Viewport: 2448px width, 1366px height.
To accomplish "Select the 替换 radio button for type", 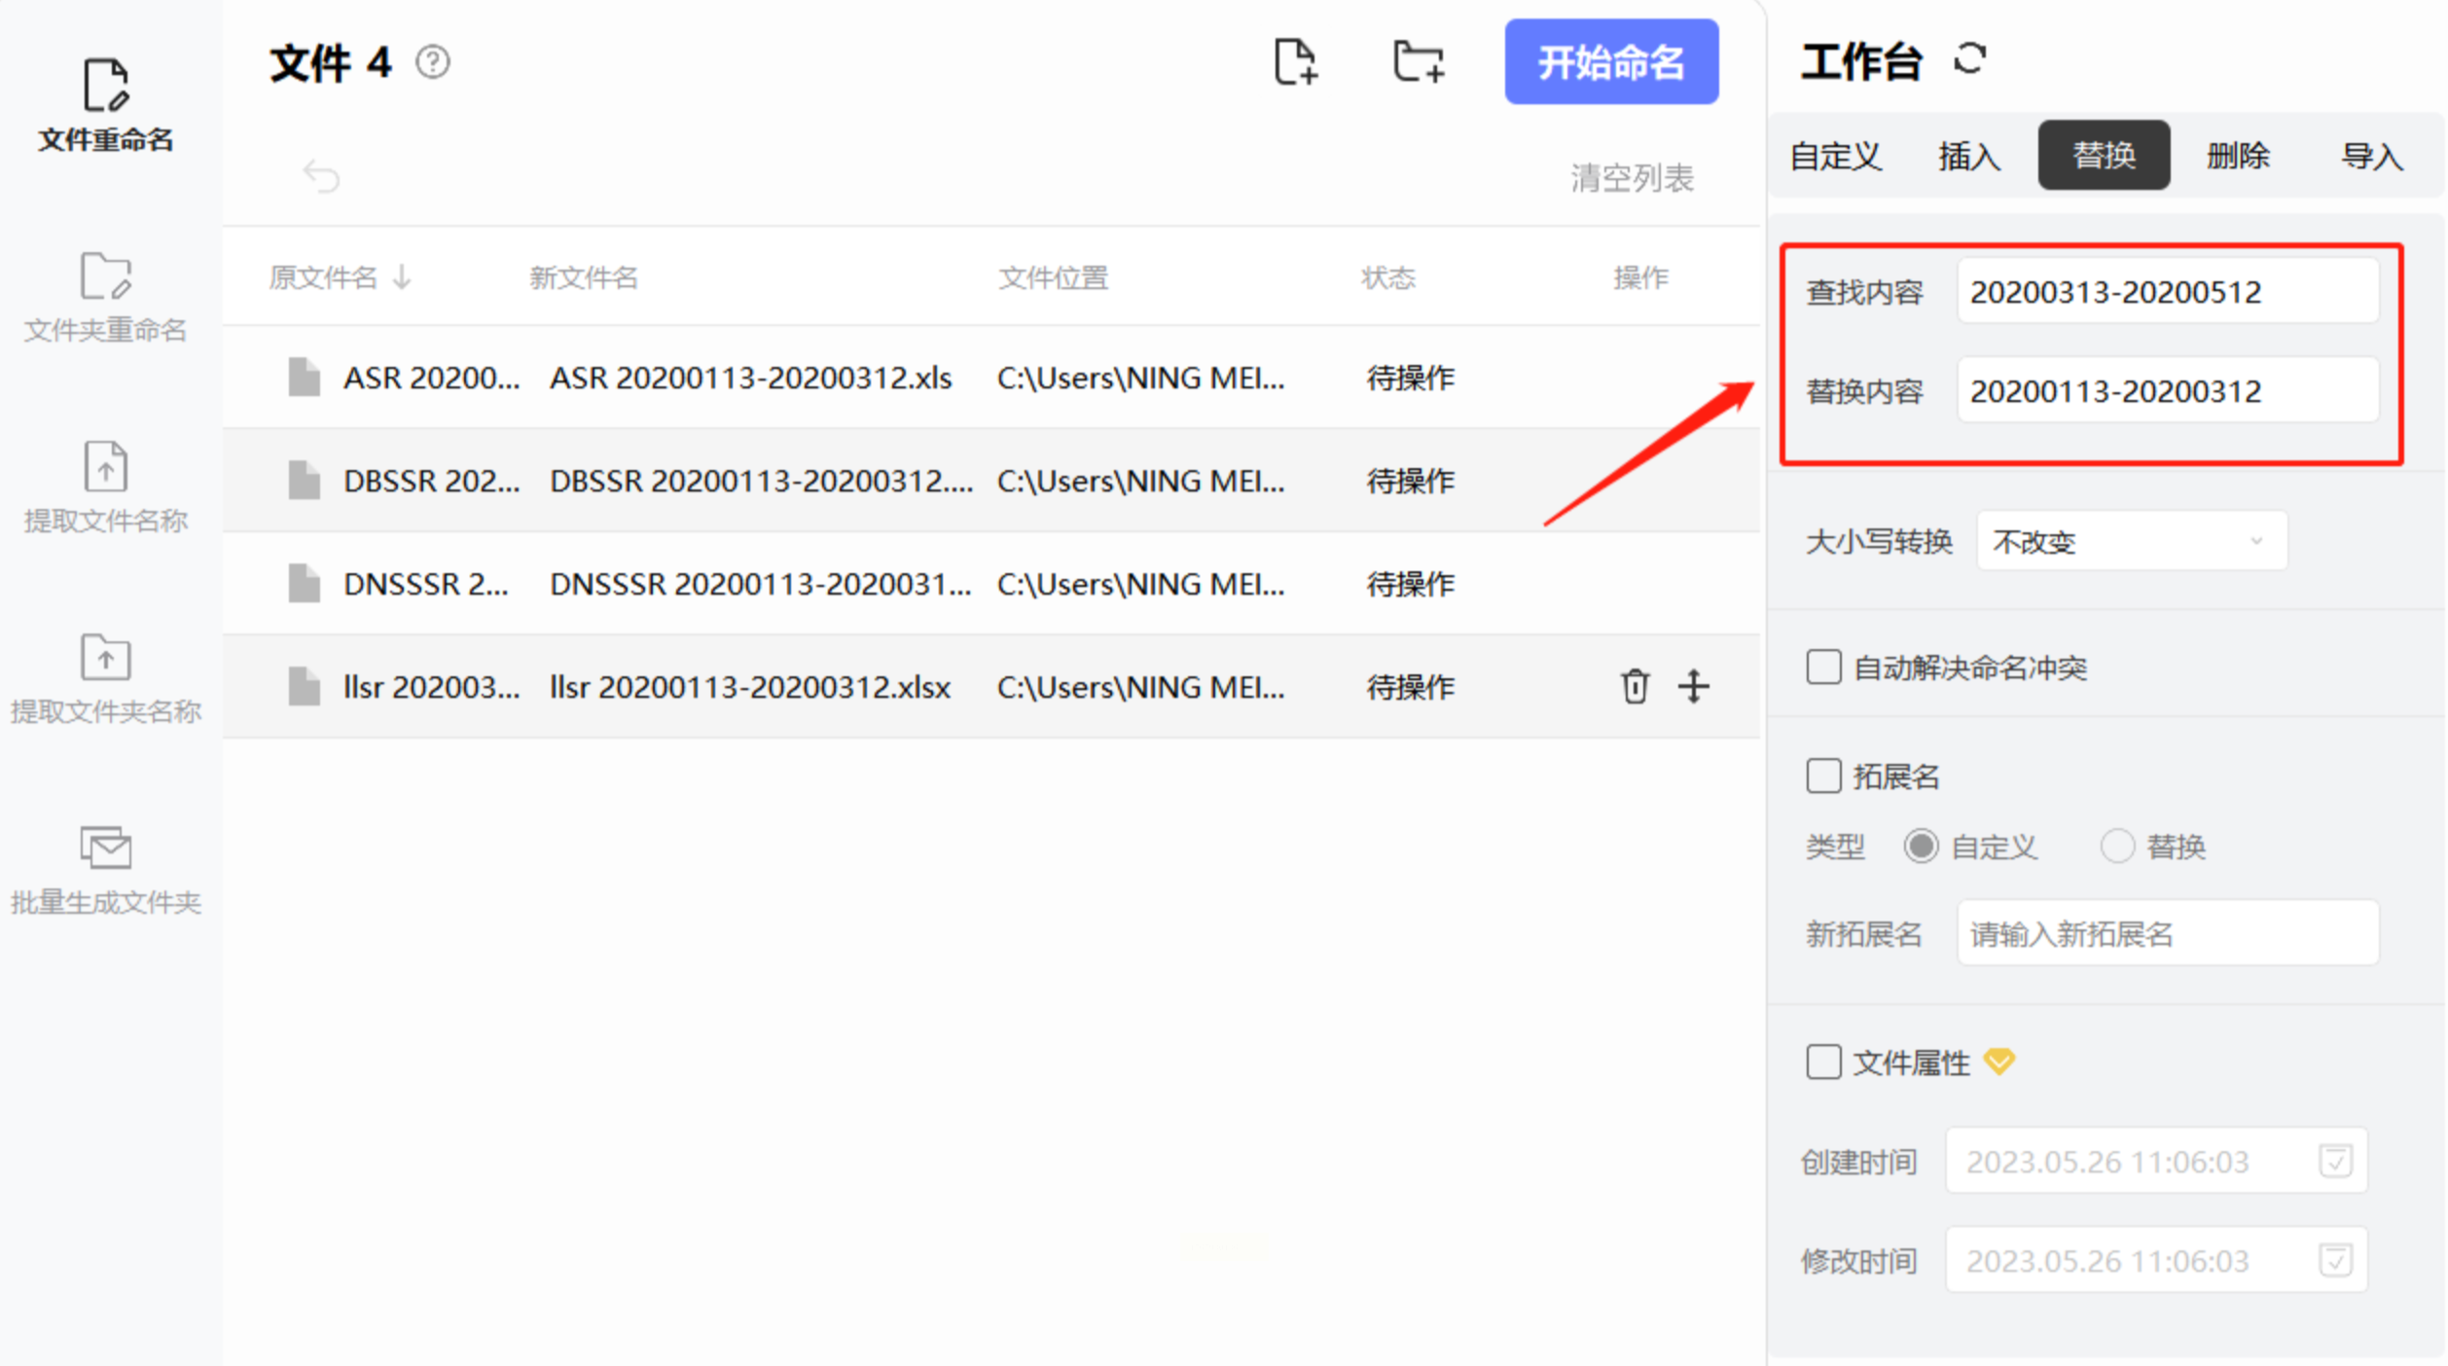I will [x=2117, y=846].
